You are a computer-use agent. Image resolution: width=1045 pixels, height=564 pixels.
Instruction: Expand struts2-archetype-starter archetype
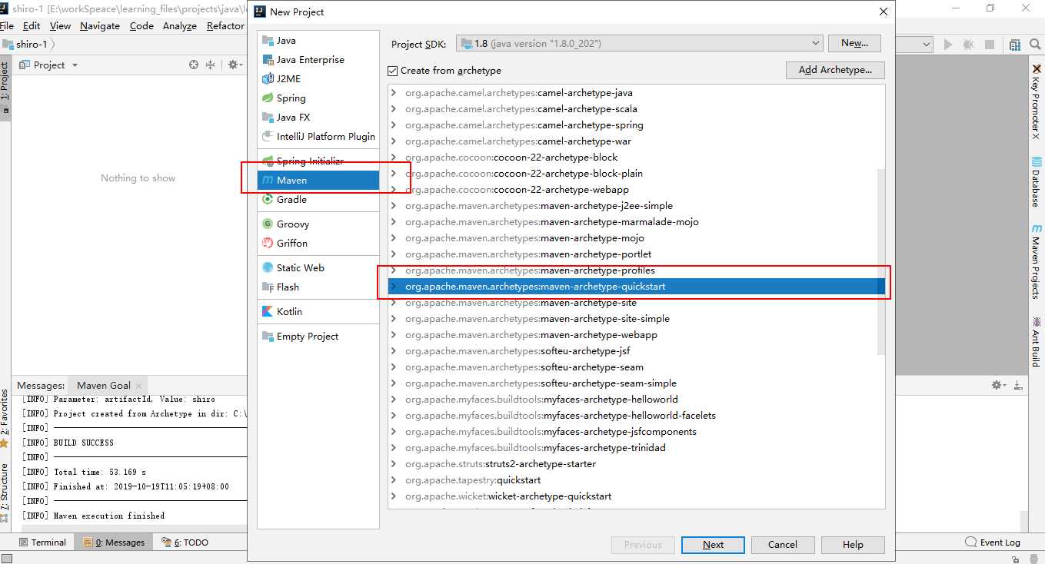click(394, 464)
